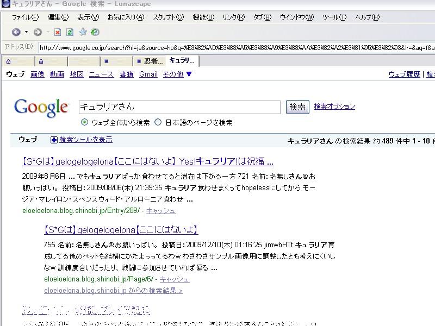Open the 機能(U) menu
Viewport: 435px width, 326px height.
coord(203,17)
